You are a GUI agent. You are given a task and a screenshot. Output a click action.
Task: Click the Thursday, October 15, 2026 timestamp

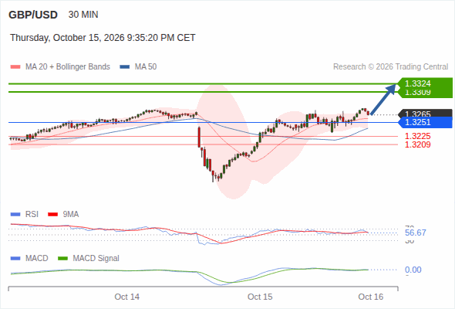point(103,38)
